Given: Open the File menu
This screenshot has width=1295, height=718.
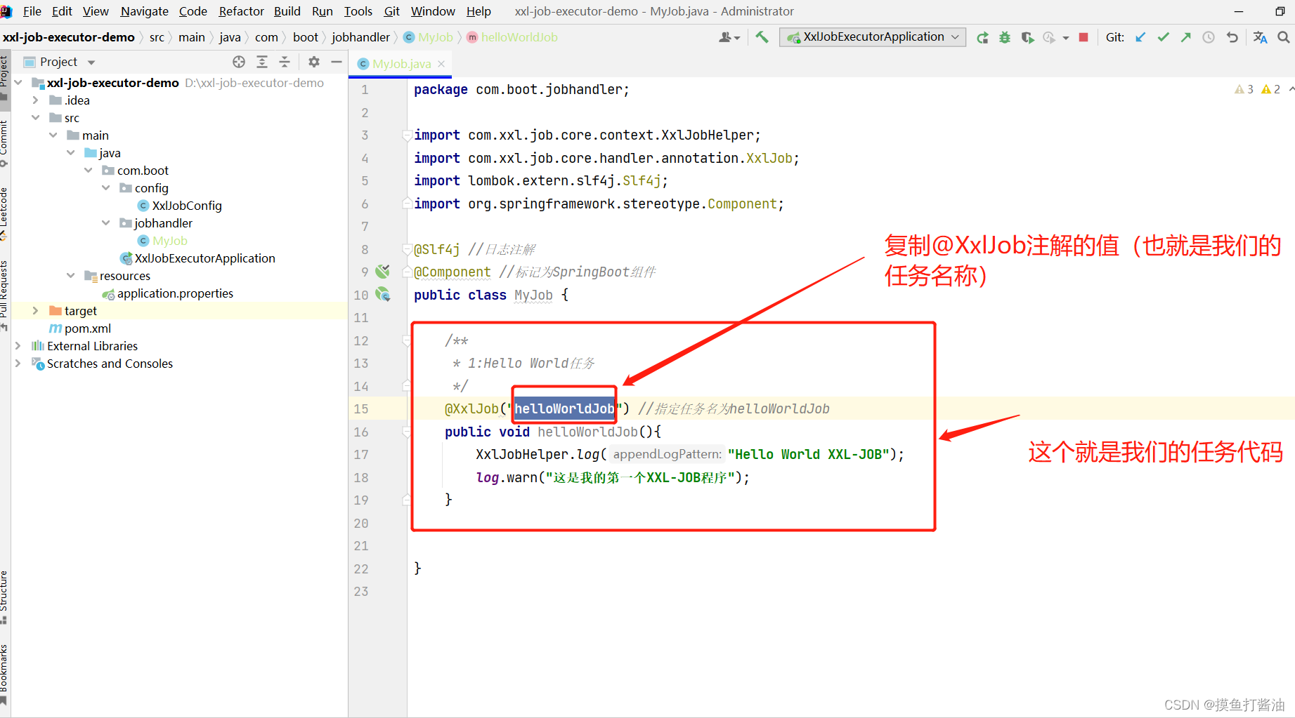Looking at the screenshot, I should pyautogui.click(x=32, y=11).
